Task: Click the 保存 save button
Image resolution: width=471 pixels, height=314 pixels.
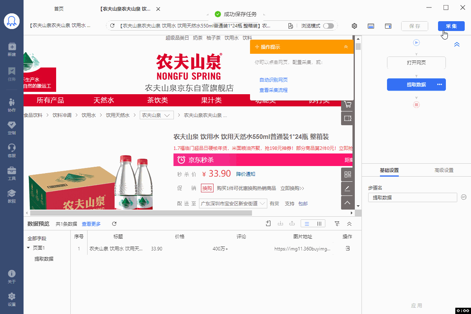Action: tap(414, 26)
